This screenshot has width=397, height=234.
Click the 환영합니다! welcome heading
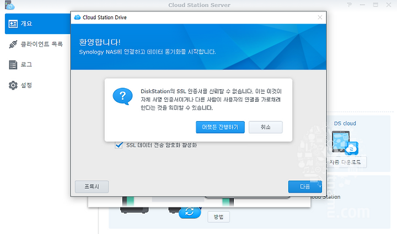[x=100, y=42]
